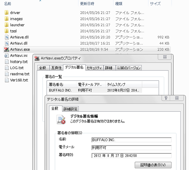Click the 電子メール field showing 利用不可
Screen dimensions: 189x170
[x=131, y=148]
